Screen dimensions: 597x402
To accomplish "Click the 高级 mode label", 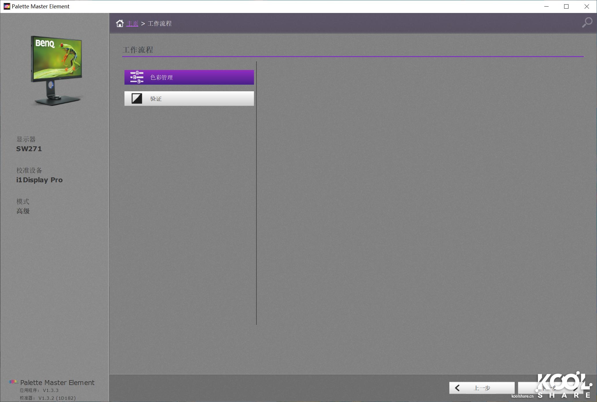I will coord(23,211).
